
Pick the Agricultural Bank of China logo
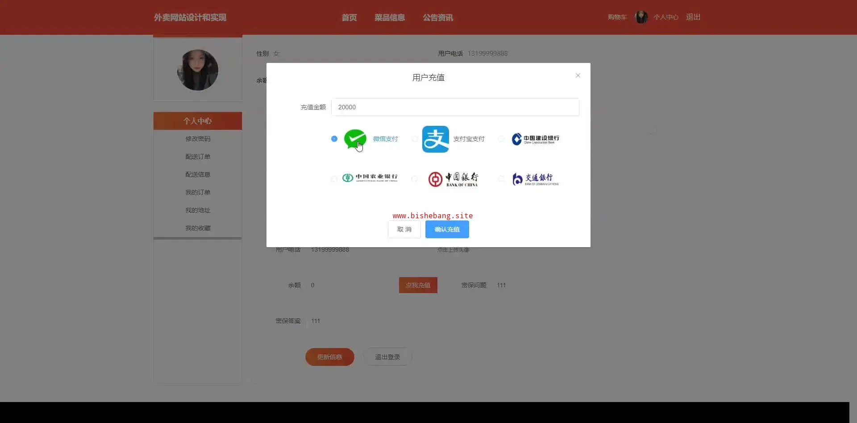pos(370,178)
